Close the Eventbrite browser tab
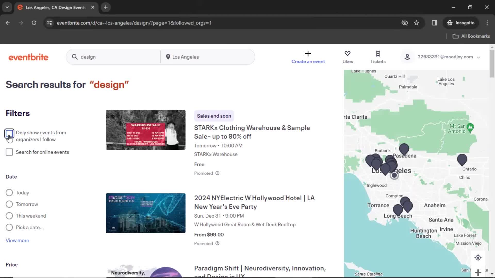495x278 pixels. 93,7
